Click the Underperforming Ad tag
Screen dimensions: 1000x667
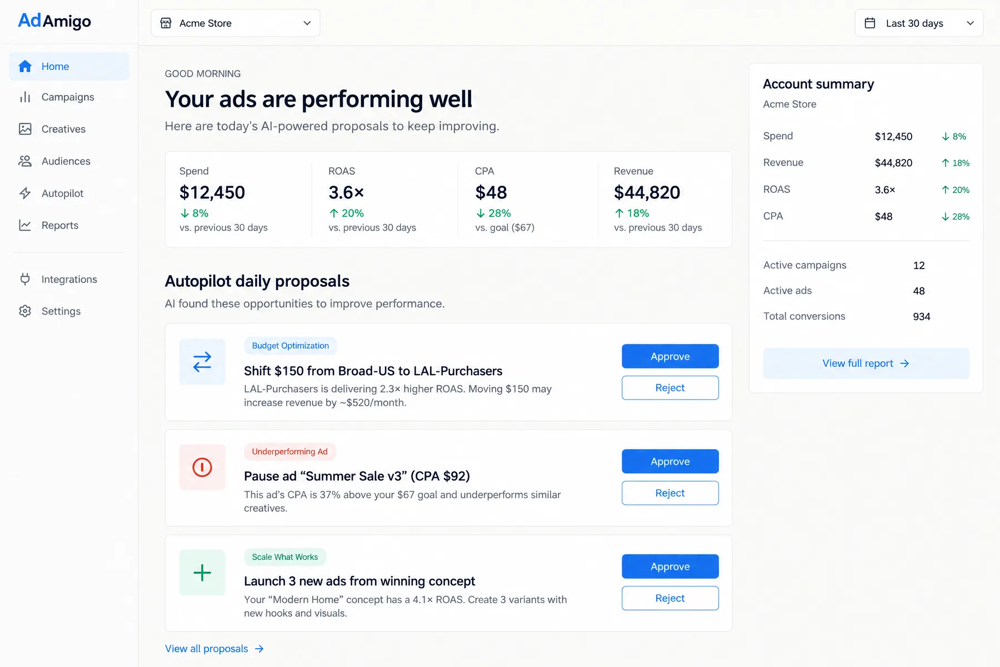coord(290,451)
